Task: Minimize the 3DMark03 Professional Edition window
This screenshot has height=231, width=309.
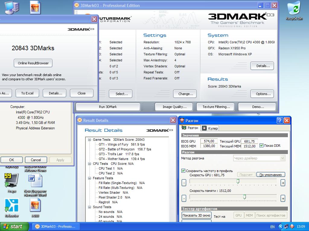Action: click(x=260, y=5)
